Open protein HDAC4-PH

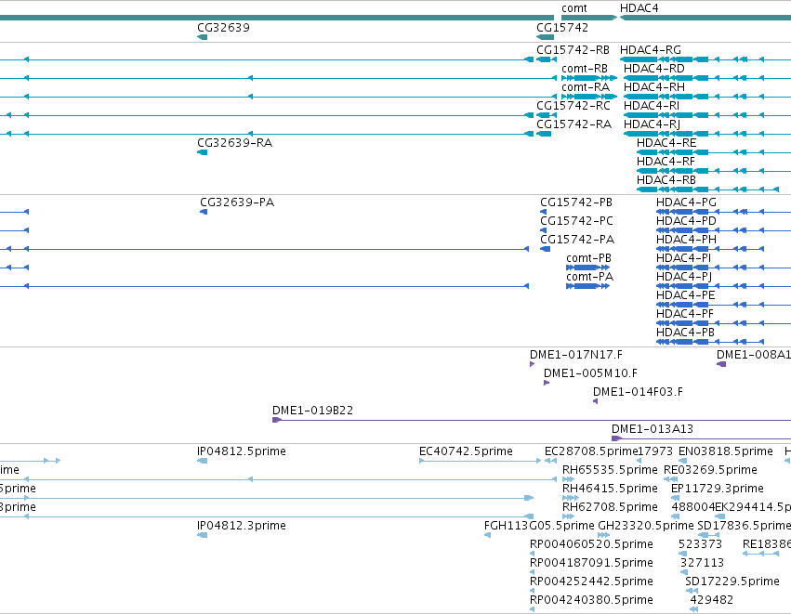click(686, 240)
